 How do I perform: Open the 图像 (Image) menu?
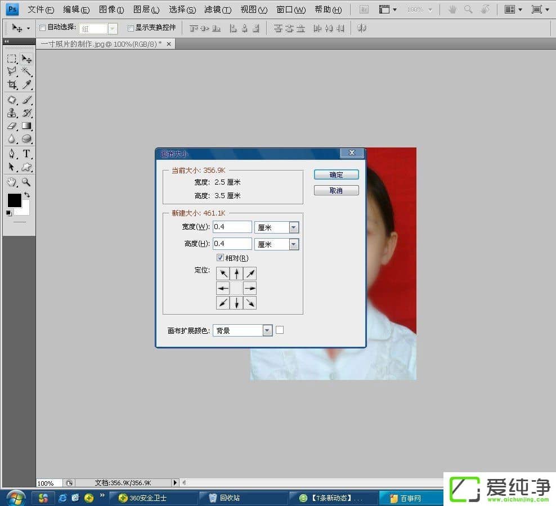[111, 10]
